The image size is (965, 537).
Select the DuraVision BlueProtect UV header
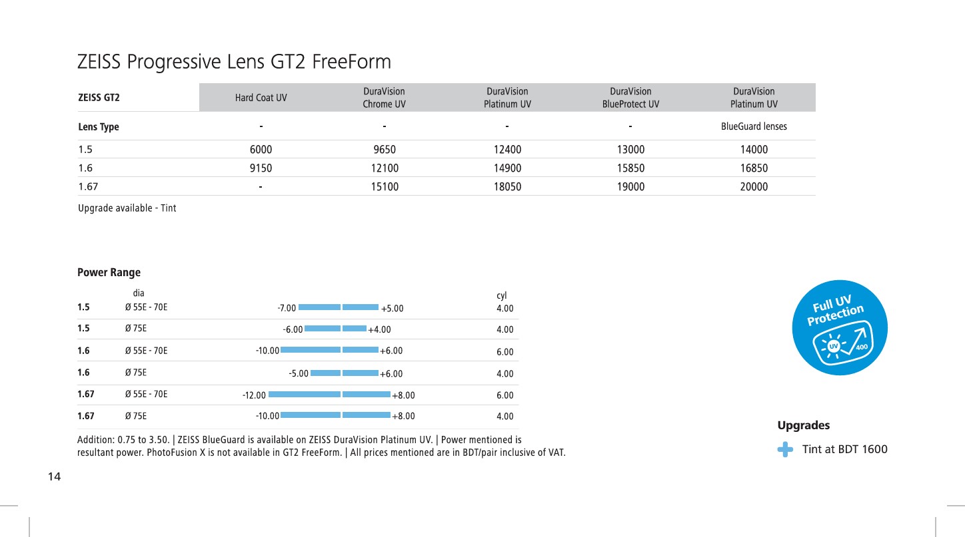[630, 98]
